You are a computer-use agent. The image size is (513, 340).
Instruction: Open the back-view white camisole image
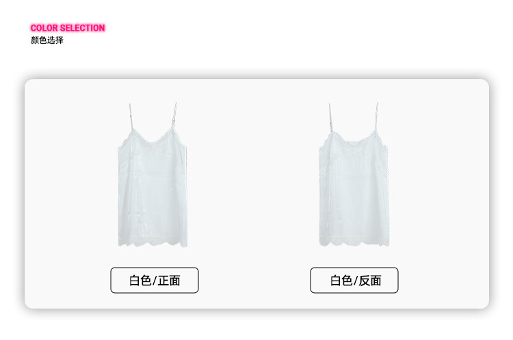pyautogui.click(x=354, y=175)
